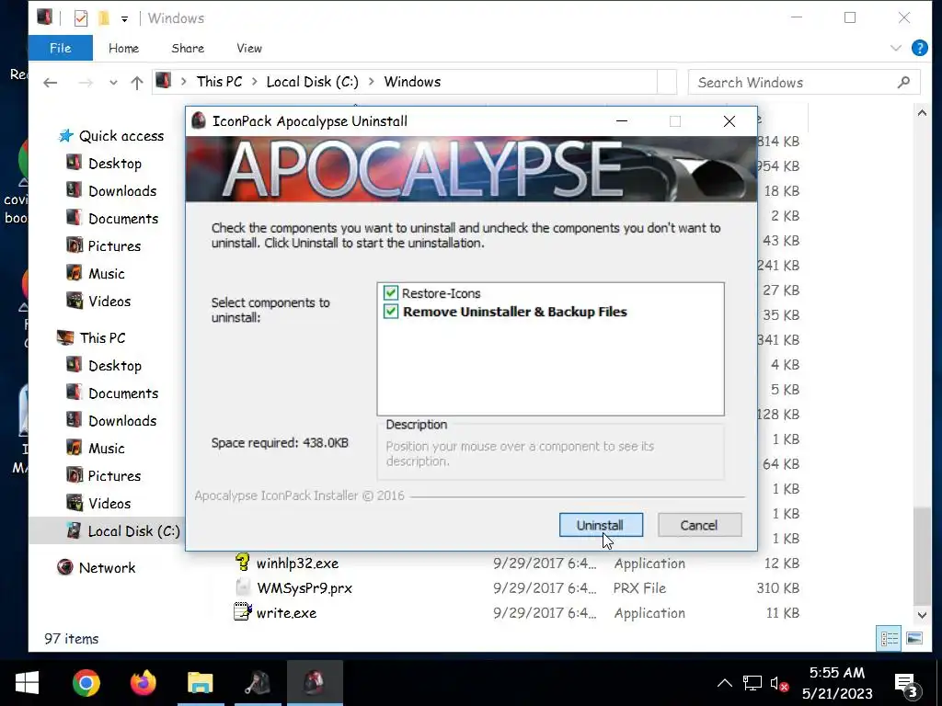Expand the chevron after This PC breadcrumb

pyautogui.click(x=254, y=82)
